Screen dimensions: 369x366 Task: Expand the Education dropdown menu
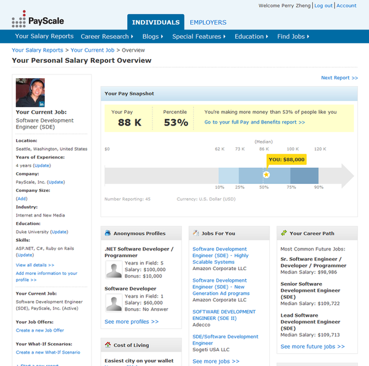click(x=252, y=36)
